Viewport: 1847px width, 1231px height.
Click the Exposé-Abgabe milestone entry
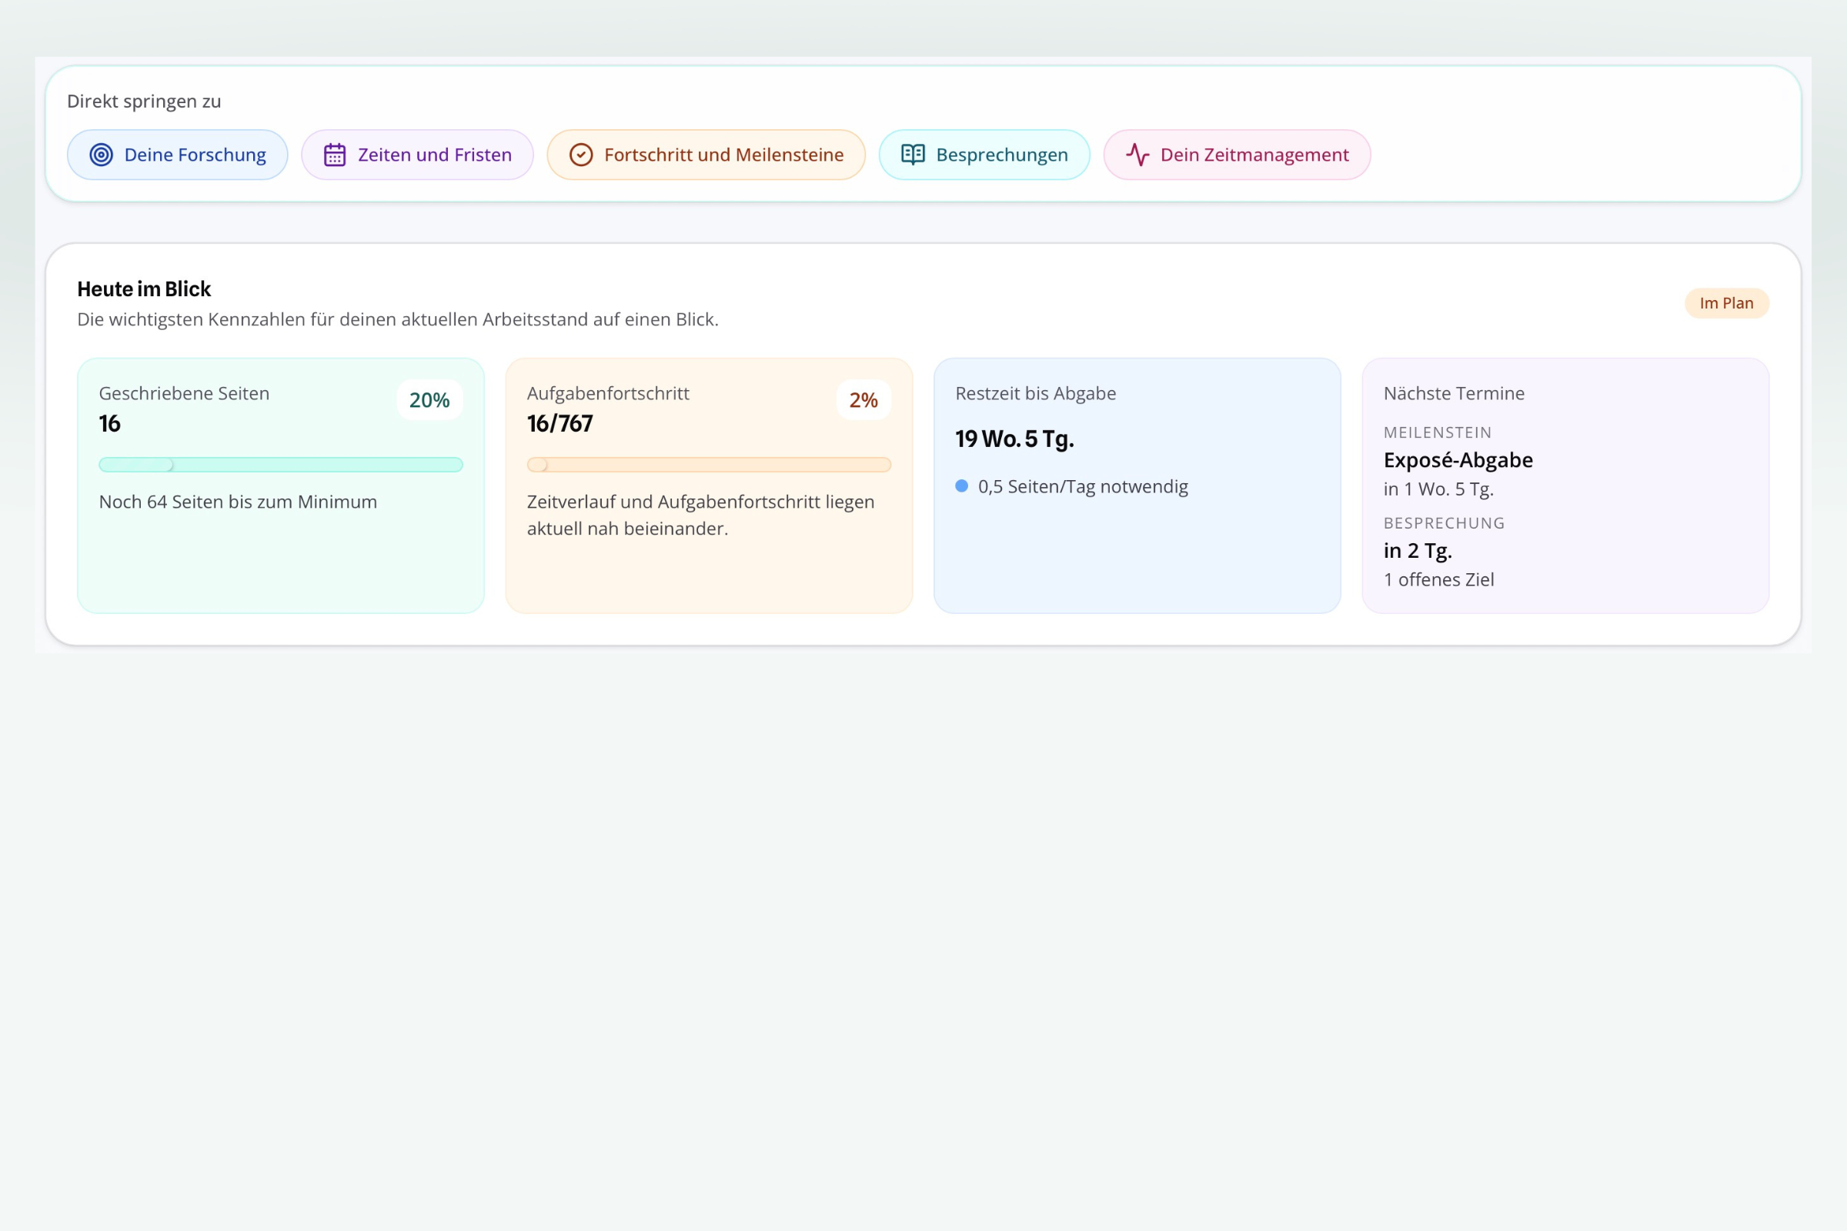click(x=1458, y=460)
